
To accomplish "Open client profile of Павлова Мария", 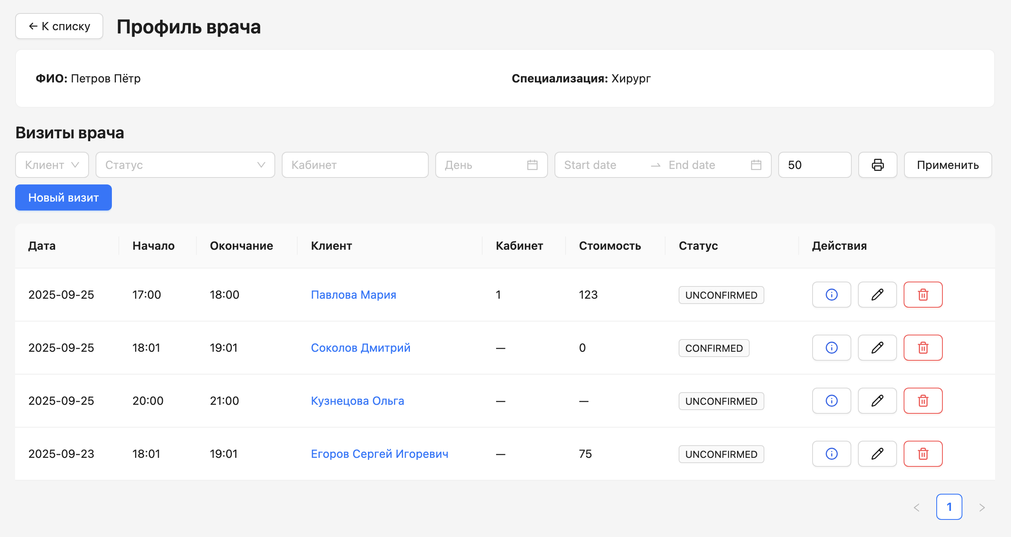I will point(353,295).
